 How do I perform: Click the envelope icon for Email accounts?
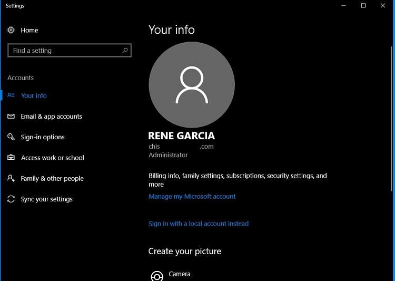tap(11, 117)
